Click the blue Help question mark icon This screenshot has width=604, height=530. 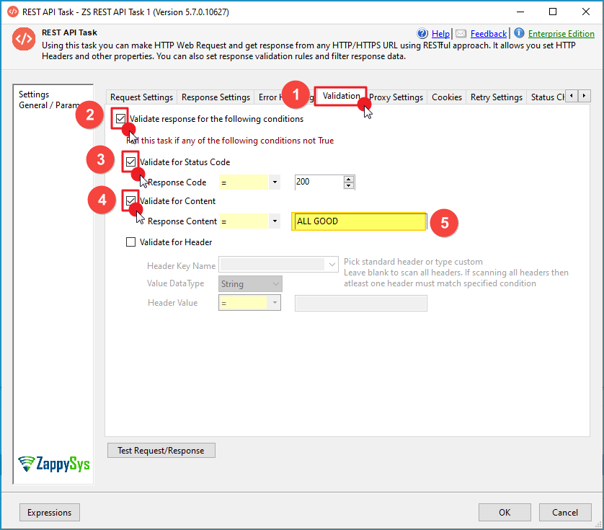click(422, 33)
